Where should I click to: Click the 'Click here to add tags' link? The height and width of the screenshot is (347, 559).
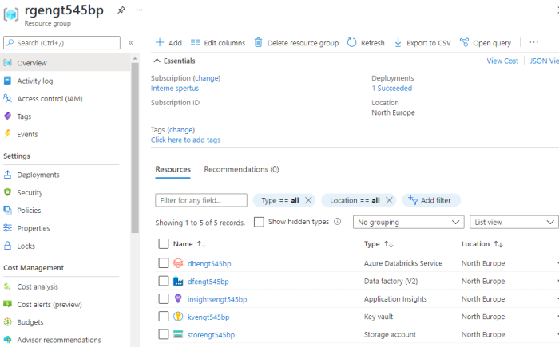point(185,140)
